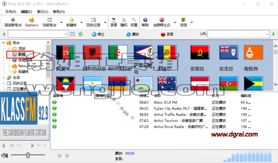Stop all with 全部停止 icon
The width and height of the screenshot is (278, 163).
pyautogui.click(x=161, y=20)
